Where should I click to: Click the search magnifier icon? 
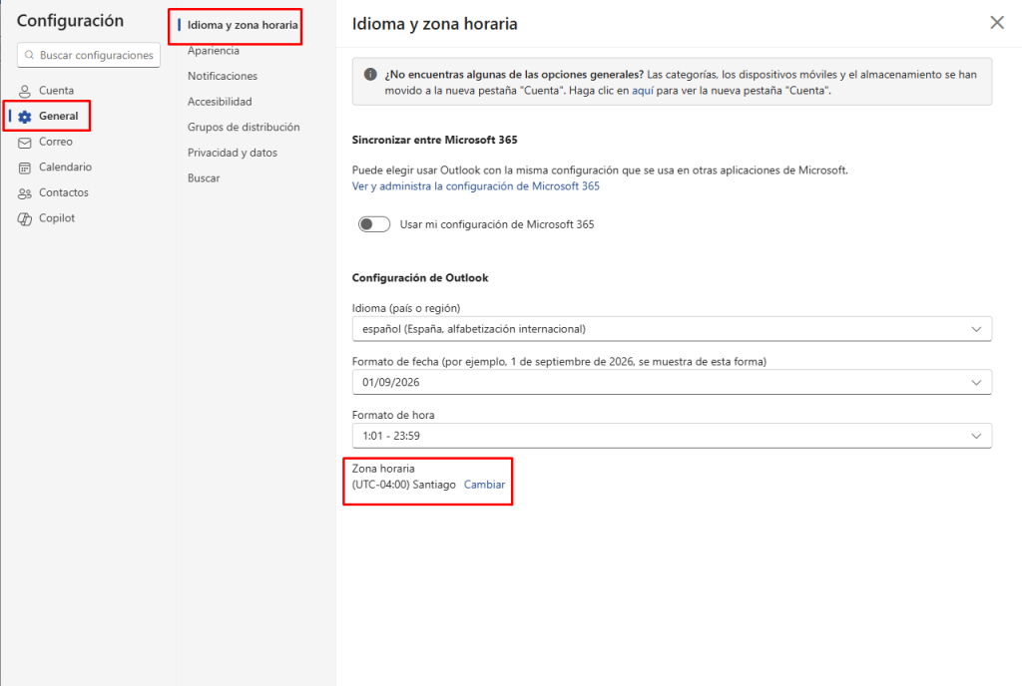[30, 56]
